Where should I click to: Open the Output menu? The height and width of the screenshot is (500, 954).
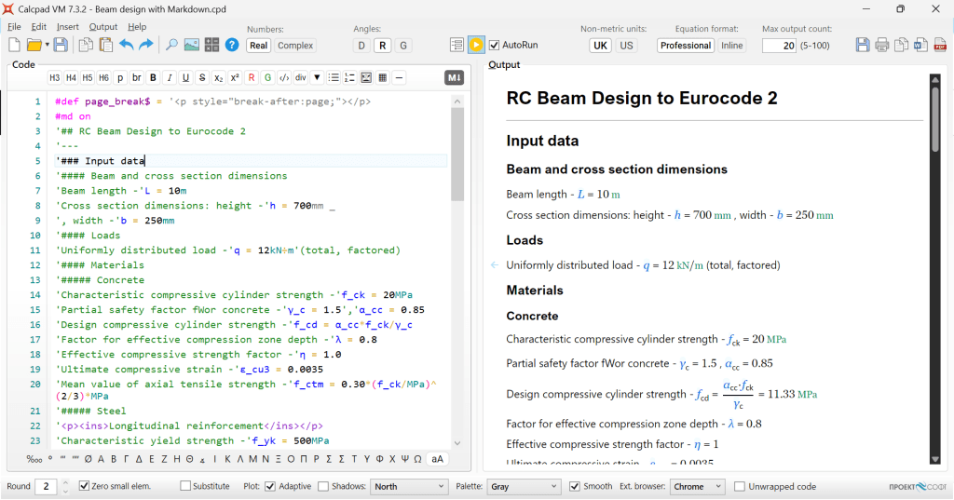tap(103, 27)
